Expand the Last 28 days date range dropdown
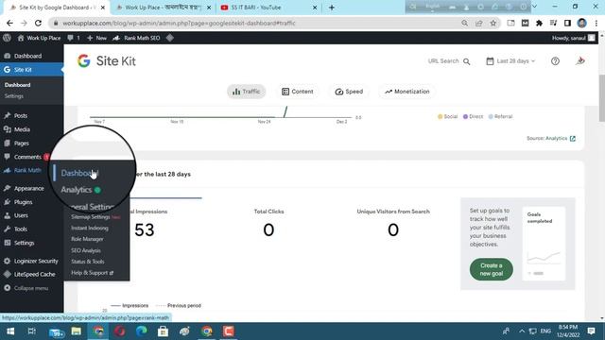 click(510, 60)
